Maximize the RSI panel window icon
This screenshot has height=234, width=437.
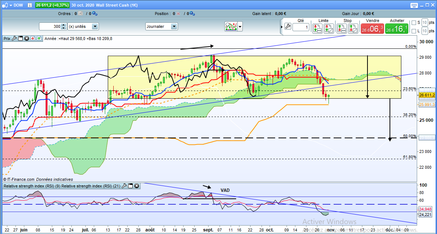pyautogui.click(x=131, y=186)
